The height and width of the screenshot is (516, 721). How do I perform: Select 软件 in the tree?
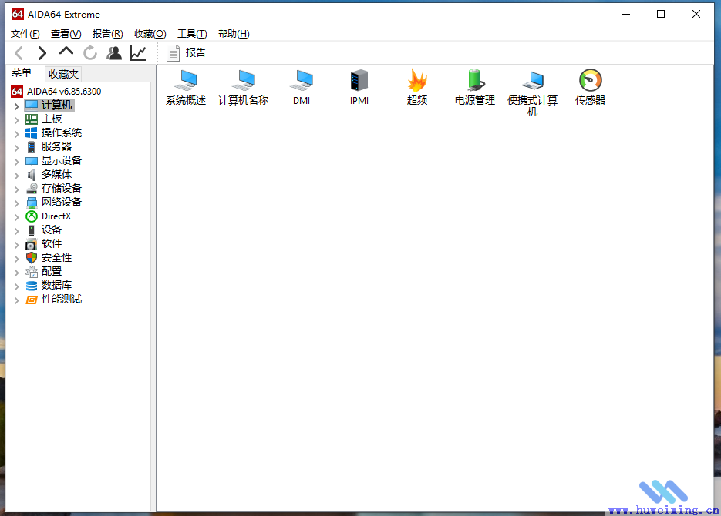coord(44,244)
